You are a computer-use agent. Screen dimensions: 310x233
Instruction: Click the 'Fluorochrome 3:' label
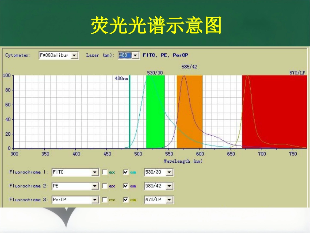[x=29, y=200]
